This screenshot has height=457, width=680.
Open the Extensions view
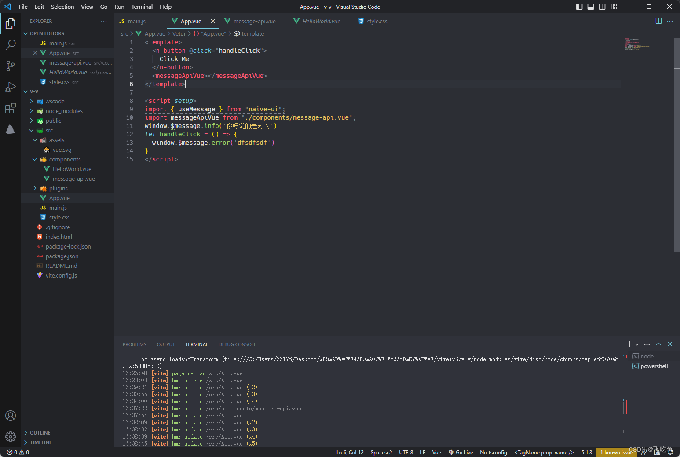tap(11, 108)
